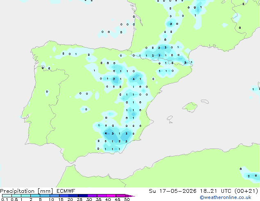Click the Menorca island outline
260x201 pixels.
click(205, 101)
